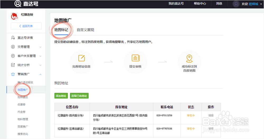
Task: Click the 联系电话 column header
Action: click(167, 107)
